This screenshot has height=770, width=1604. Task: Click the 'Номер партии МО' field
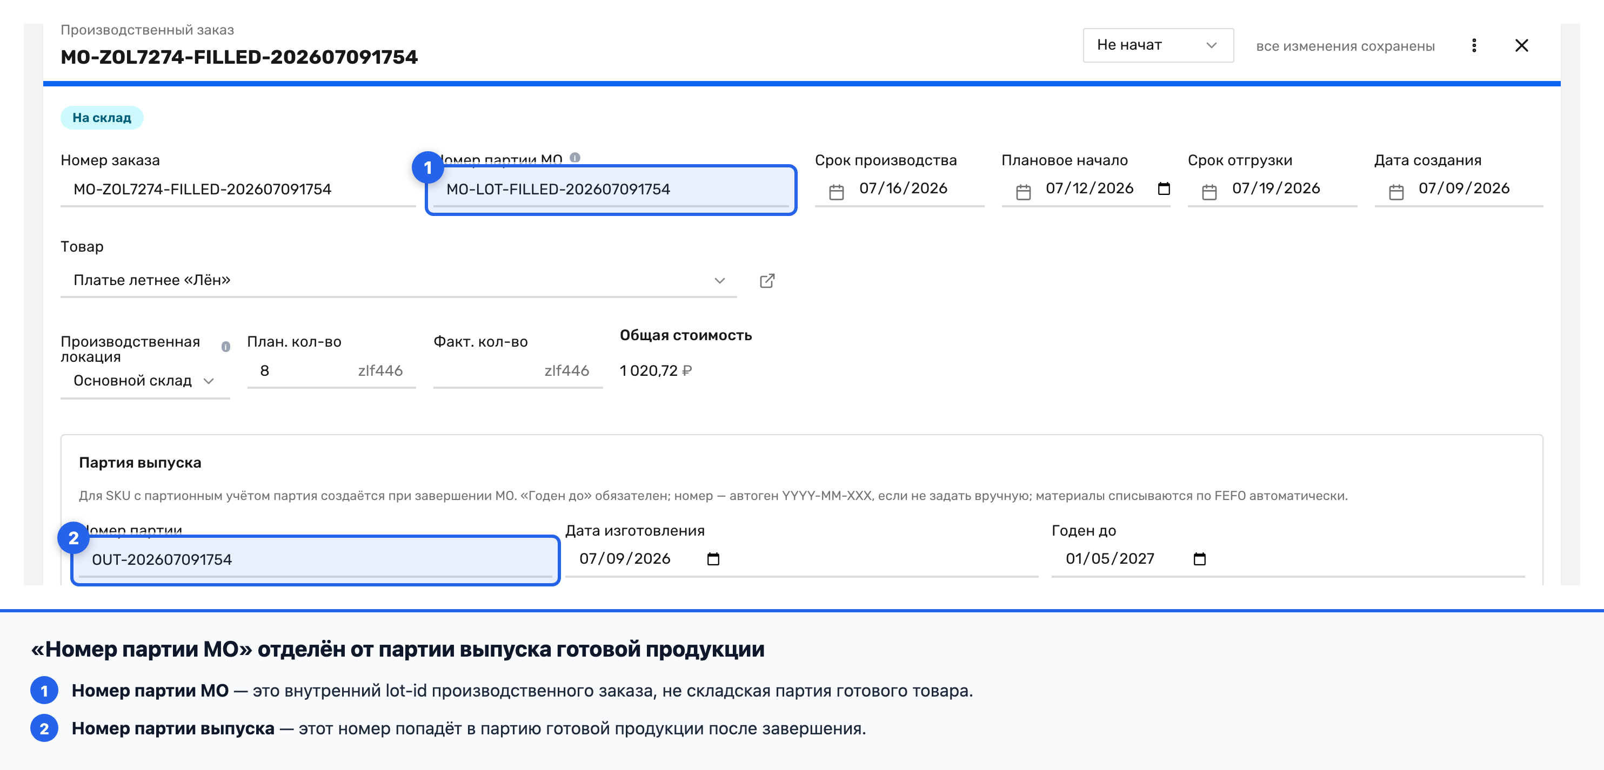[x=611, y=189]
